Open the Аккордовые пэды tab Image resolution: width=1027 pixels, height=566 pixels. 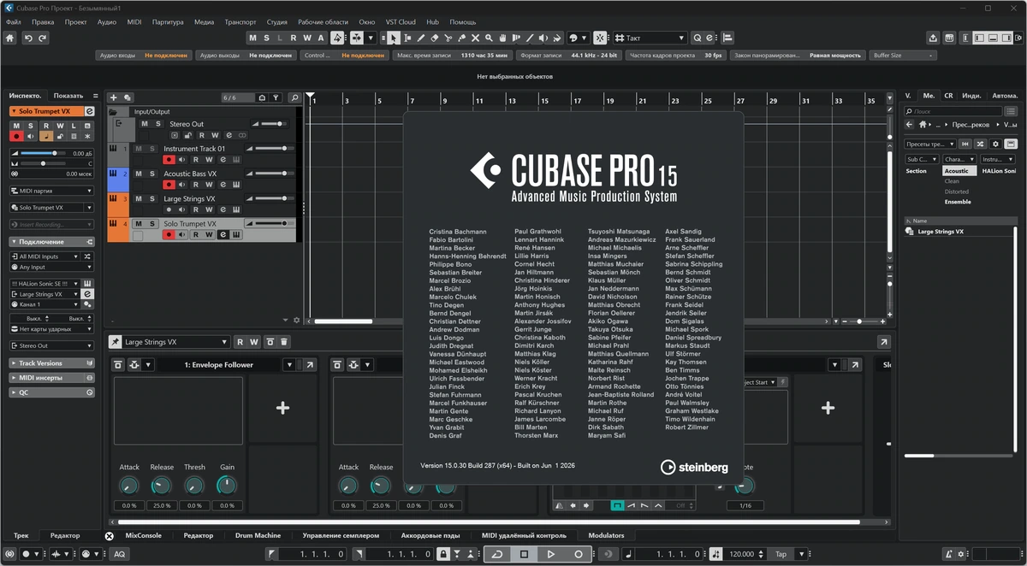(430, 535)
